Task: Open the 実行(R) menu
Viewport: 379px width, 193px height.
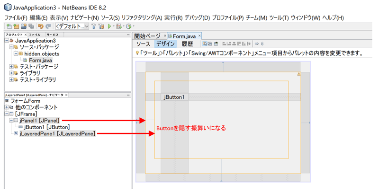Action: point(173,18)
